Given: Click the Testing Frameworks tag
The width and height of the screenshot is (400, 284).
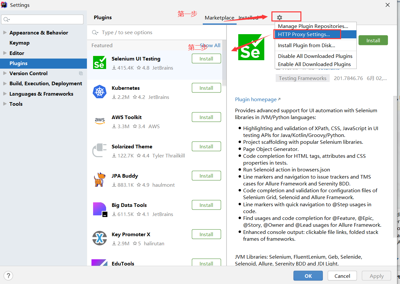Looking at the screenshot, I should coord(303,78).
